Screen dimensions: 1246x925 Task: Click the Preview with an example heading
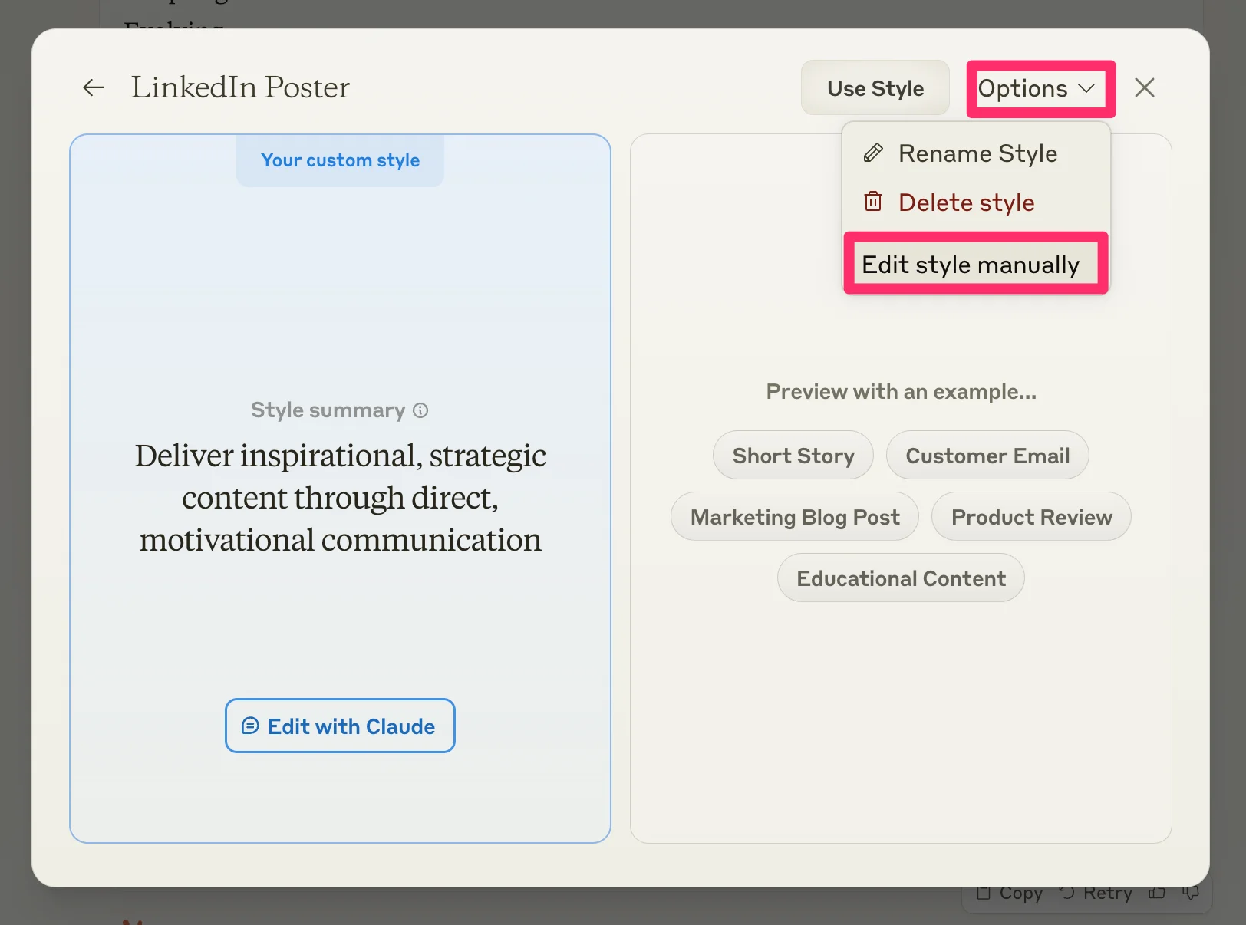[901, 392]
